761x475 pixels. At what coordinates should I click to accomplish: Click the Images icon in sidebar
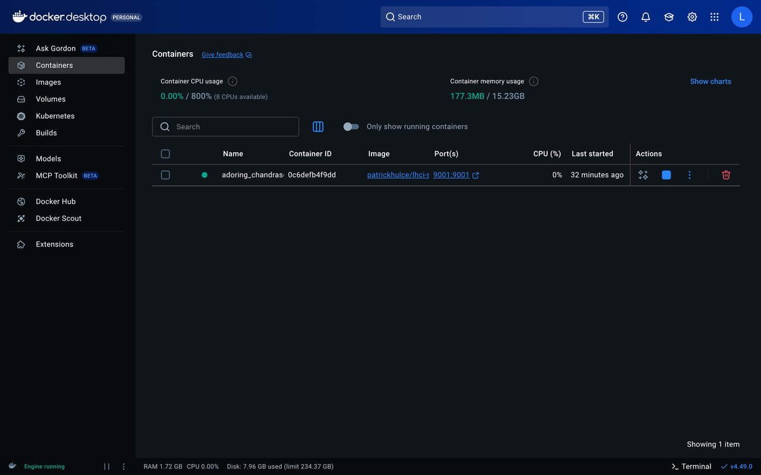click(21, 83)
